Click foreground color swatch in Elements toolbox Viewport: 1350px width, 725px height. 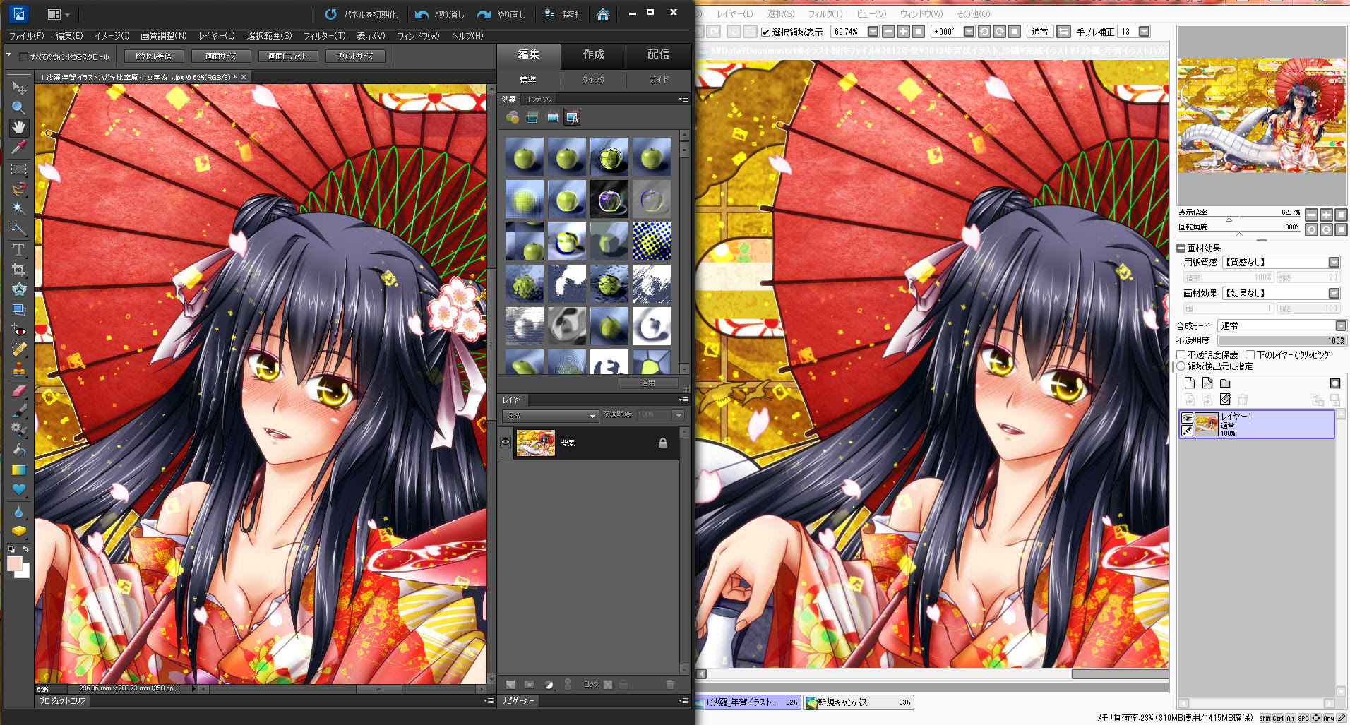pos(14,563)
